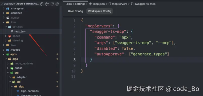Collapse the api folder chevron
The image size is (203, 96).
(10, 82)
